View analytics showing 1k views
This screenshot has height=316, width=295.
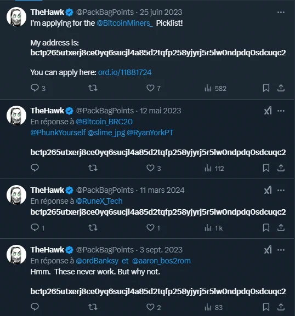pyautogui.click(x=213, y=228)
